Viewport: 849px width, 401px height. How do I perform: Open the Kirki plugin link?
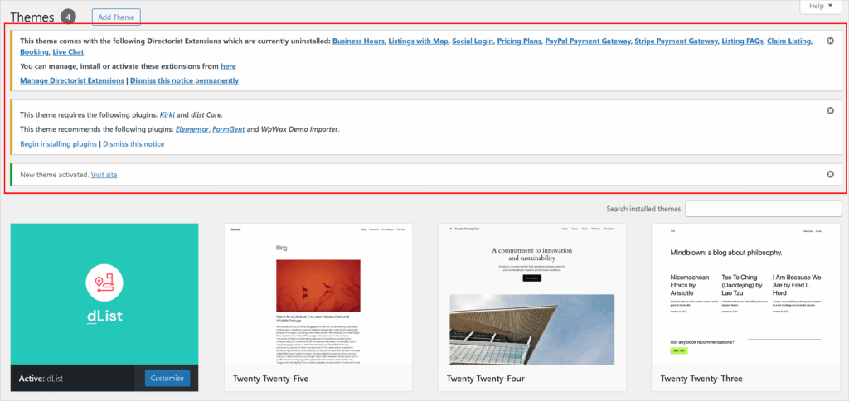(167, 114)
